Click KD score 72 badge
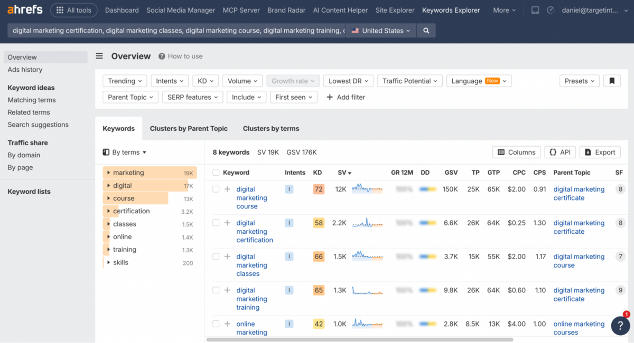The image size is (634, 343). pos(319,189)
